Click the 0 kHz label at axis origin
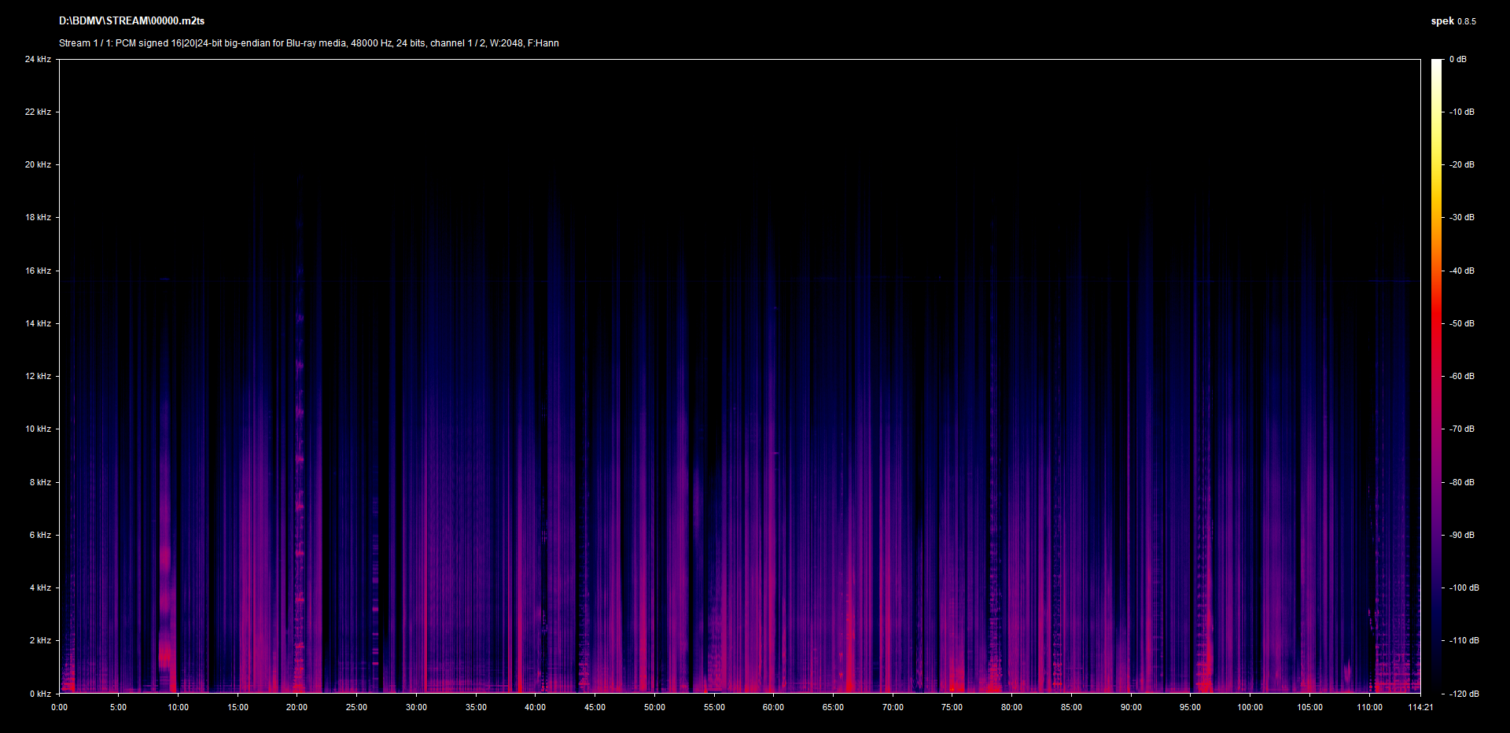This screenshot has height=733, width=1510. coord(40,694)
